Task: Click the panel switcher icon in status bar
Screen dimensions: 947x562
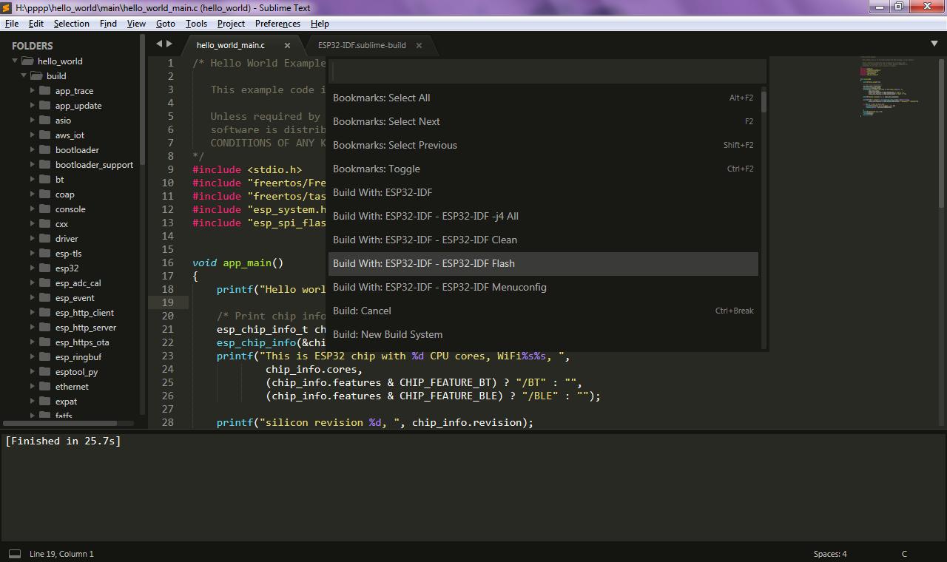Action: [14, 554]
